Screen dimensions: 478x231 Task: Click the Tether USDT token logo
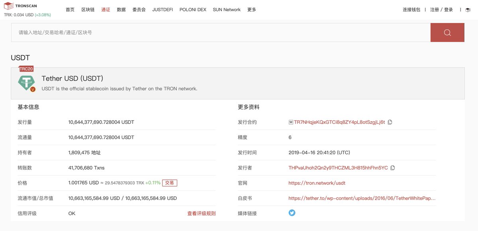tap(27, 83)
